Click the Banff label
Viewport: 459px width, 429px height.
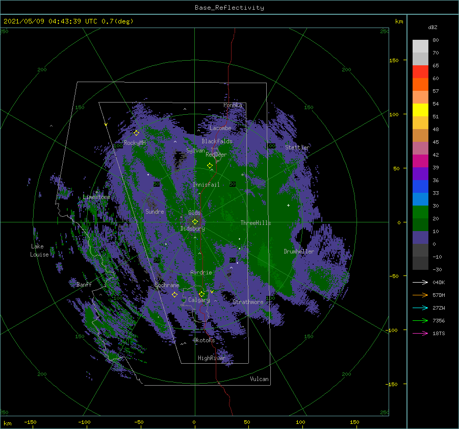(84, 284)
